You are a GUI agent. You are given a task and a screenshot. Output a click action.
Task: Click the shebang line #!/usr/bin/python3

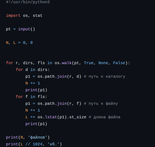pos(28,2)
